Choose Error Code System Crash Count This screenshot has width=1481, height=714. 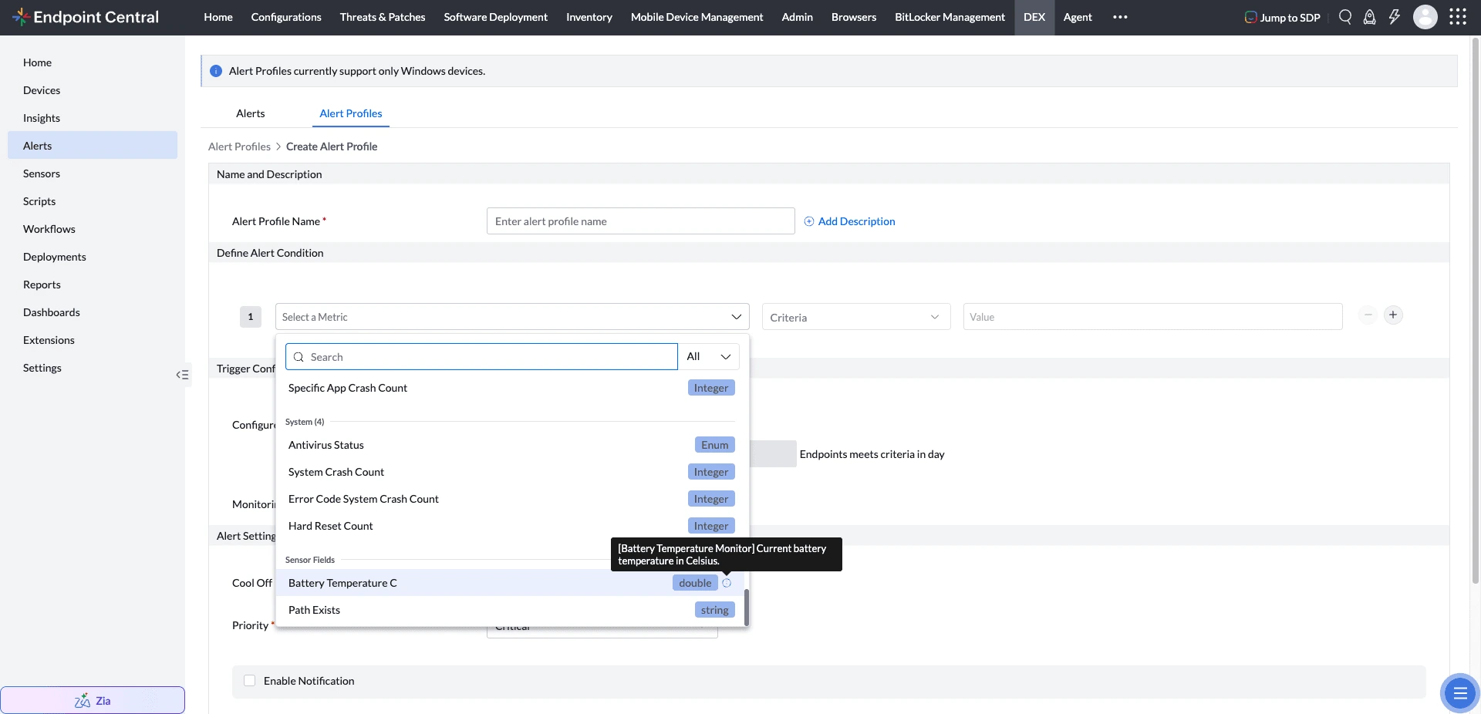point(511,499)
